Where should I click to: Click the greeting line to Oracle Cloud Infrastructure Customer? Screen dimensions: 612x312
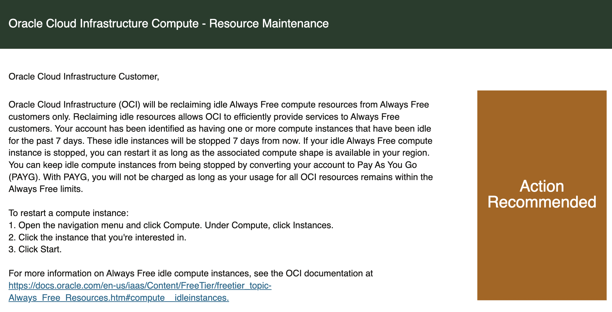(x=84, y=76)
